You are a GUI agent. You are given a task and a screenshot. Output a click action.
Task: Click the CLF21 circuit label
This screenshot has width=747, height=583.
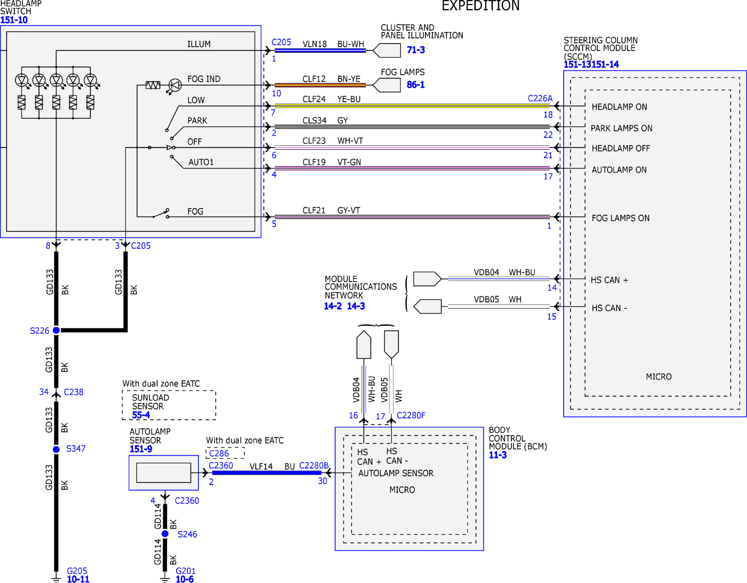(x=314, y=210)
